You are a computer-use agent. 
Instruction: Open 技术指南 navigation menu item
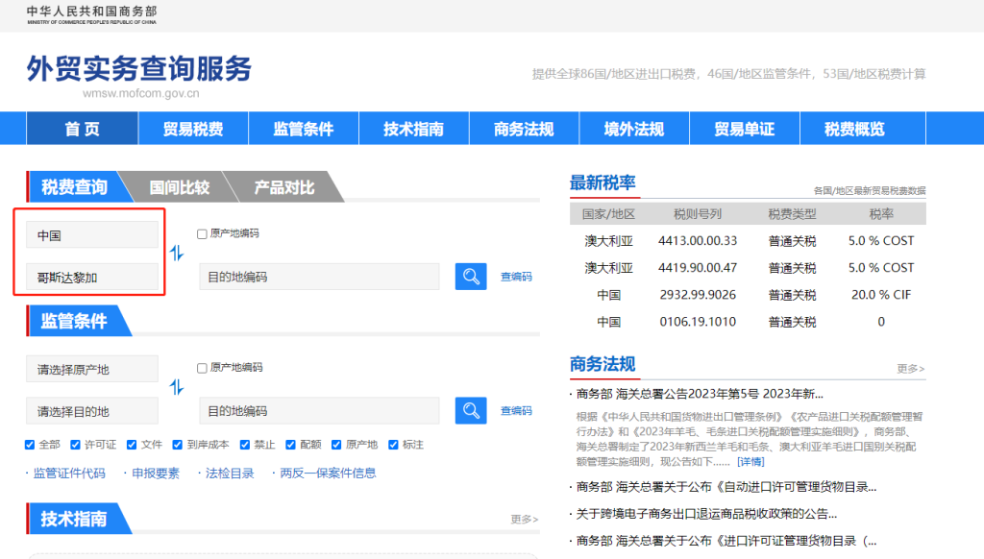[414, 129]
